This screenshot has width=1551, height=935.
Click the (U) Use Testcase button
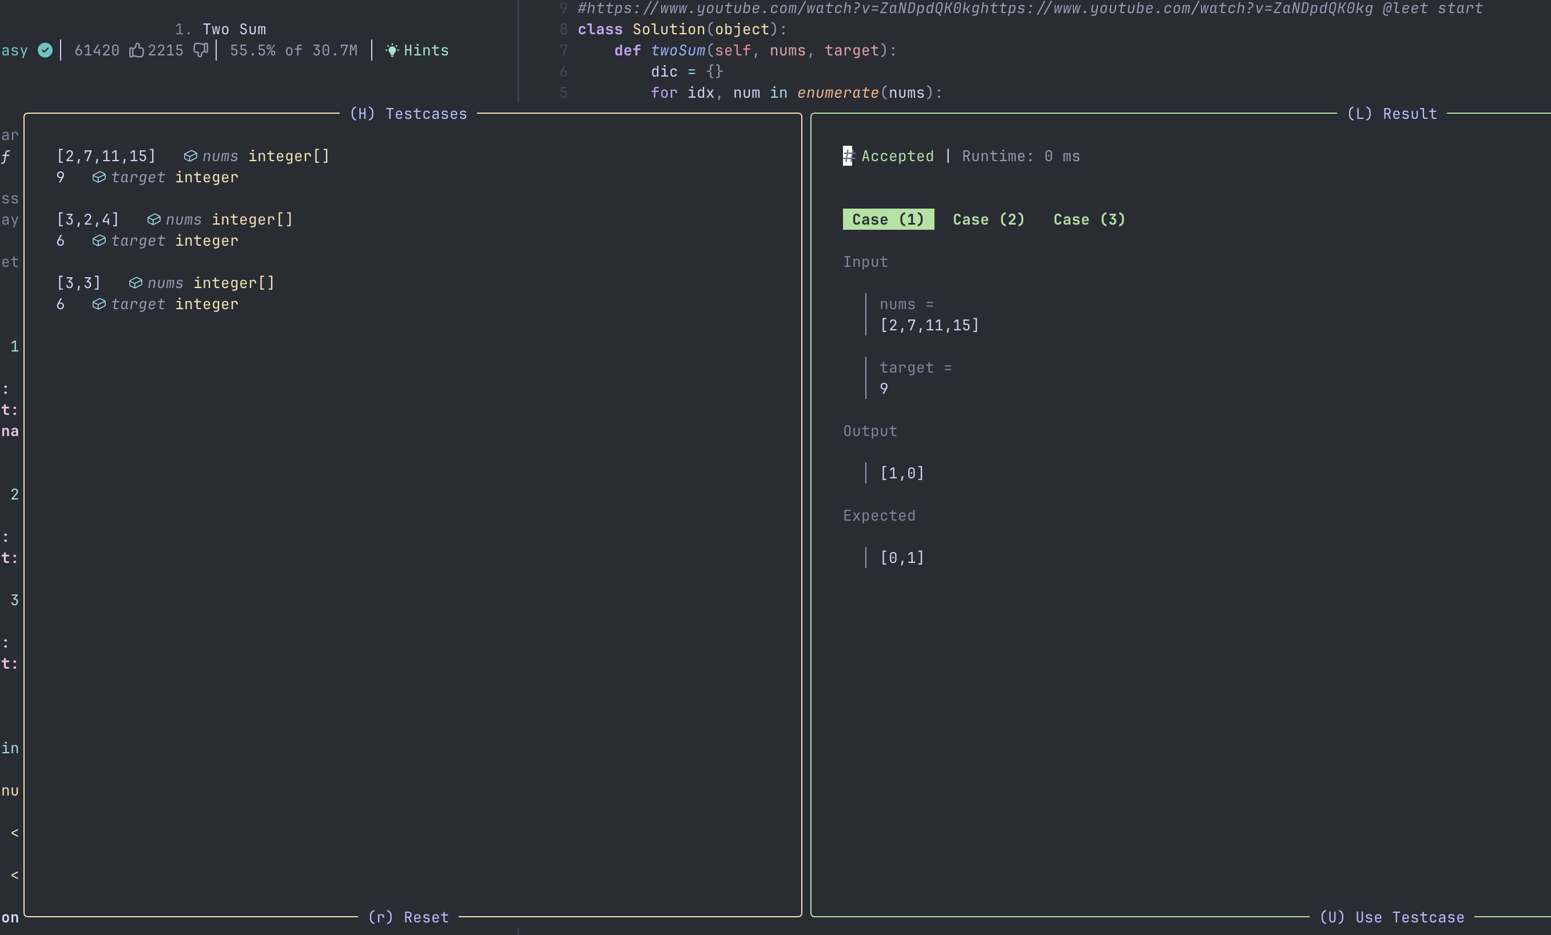[x=1392, y=917]
